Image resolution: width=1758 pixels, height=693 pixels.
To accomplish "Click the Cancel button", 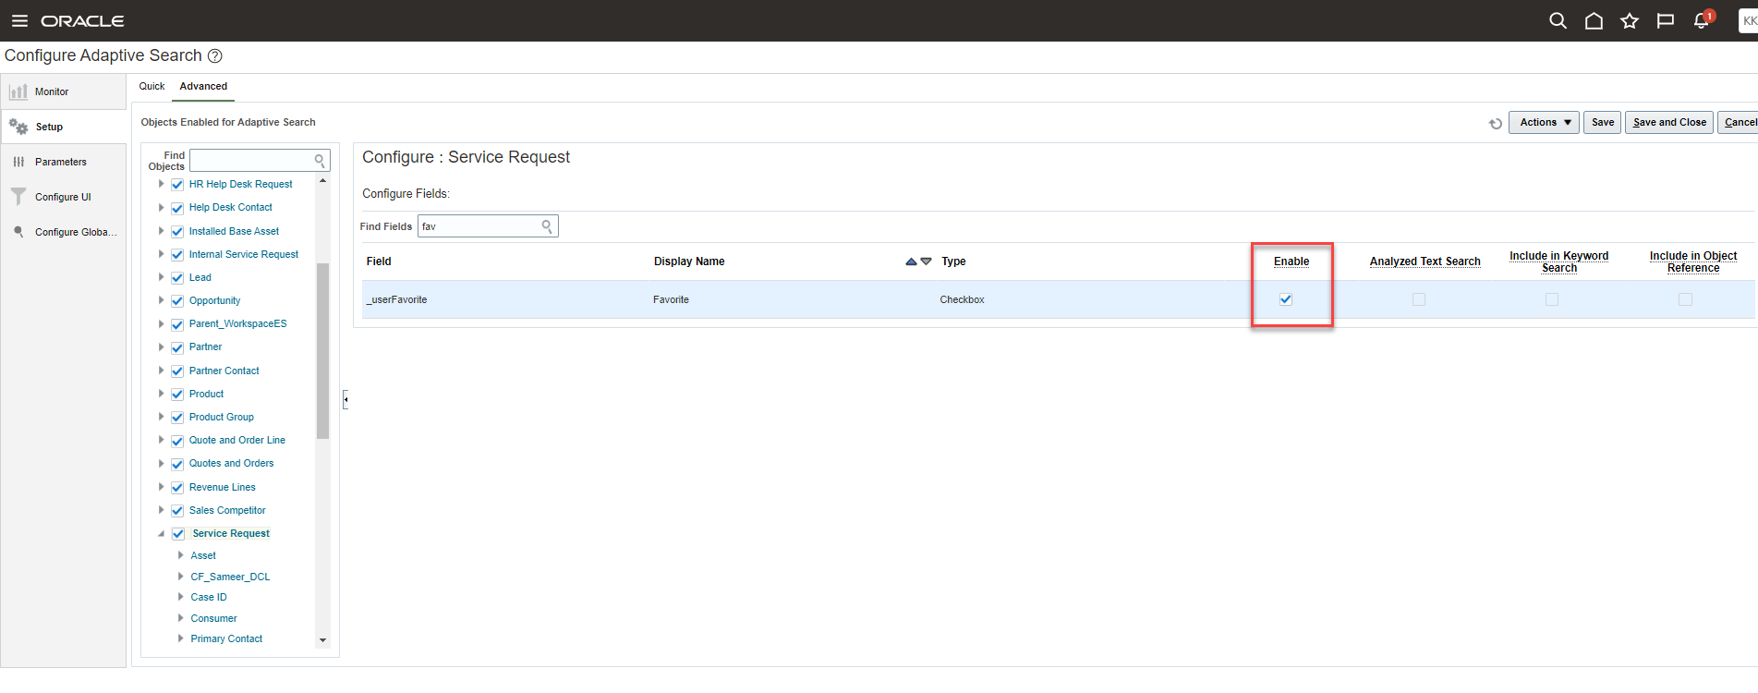I will tap(1739, 122).
